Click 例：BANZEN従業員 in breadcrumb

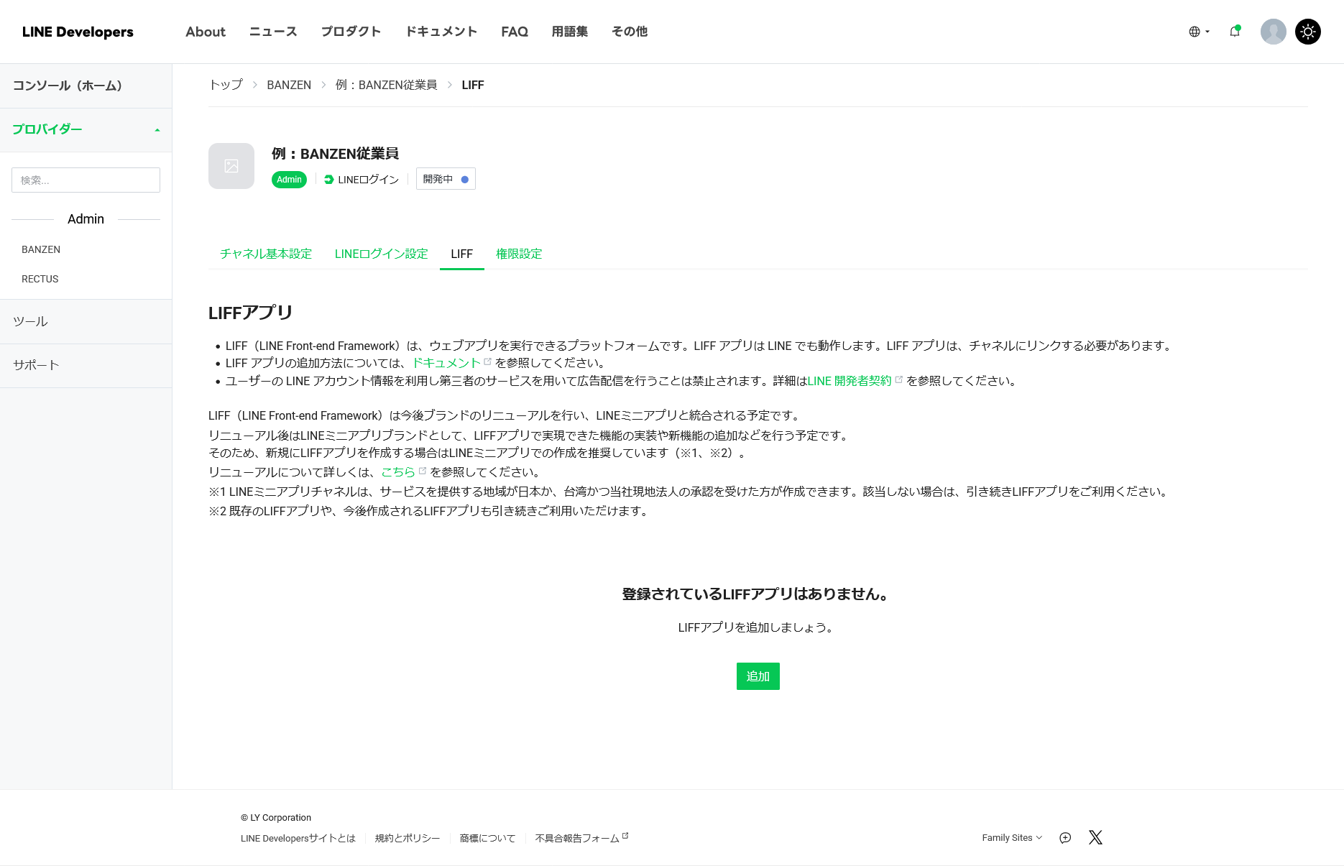[x=386, y=85]
